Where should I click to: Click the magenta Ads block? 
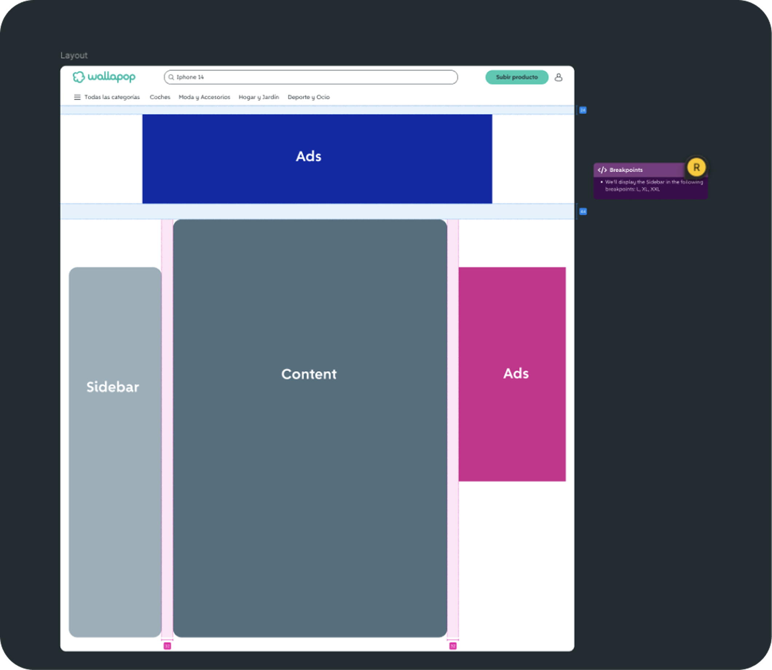tap(512, 374)
